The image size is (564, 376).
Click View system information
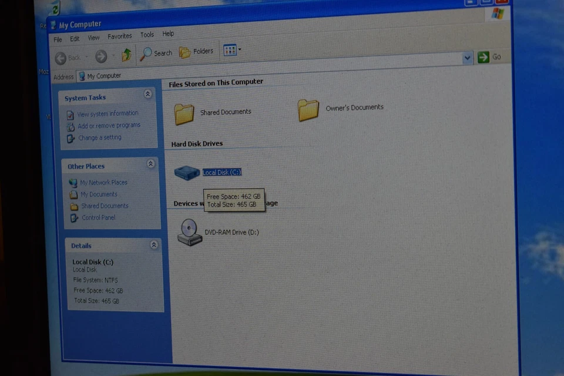coord(107,113)
